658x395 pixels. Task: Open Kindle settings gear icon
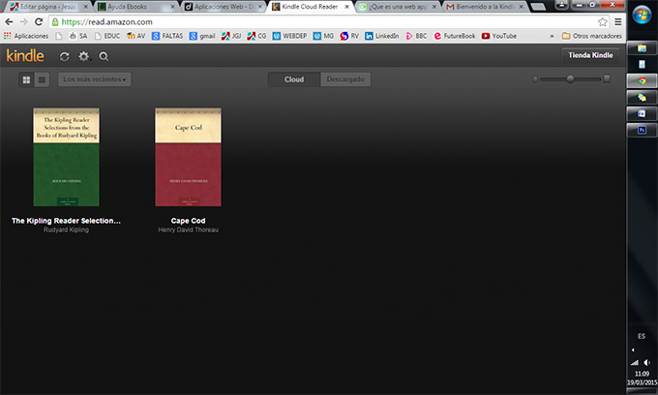click(84, 56)
